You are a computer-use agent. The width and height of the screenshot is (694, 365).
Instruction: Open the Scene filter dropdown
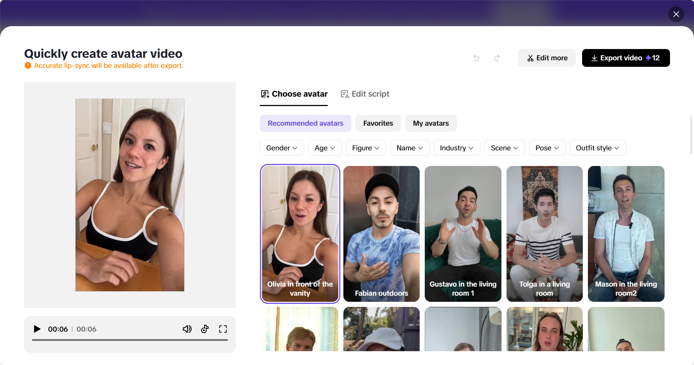505,148
